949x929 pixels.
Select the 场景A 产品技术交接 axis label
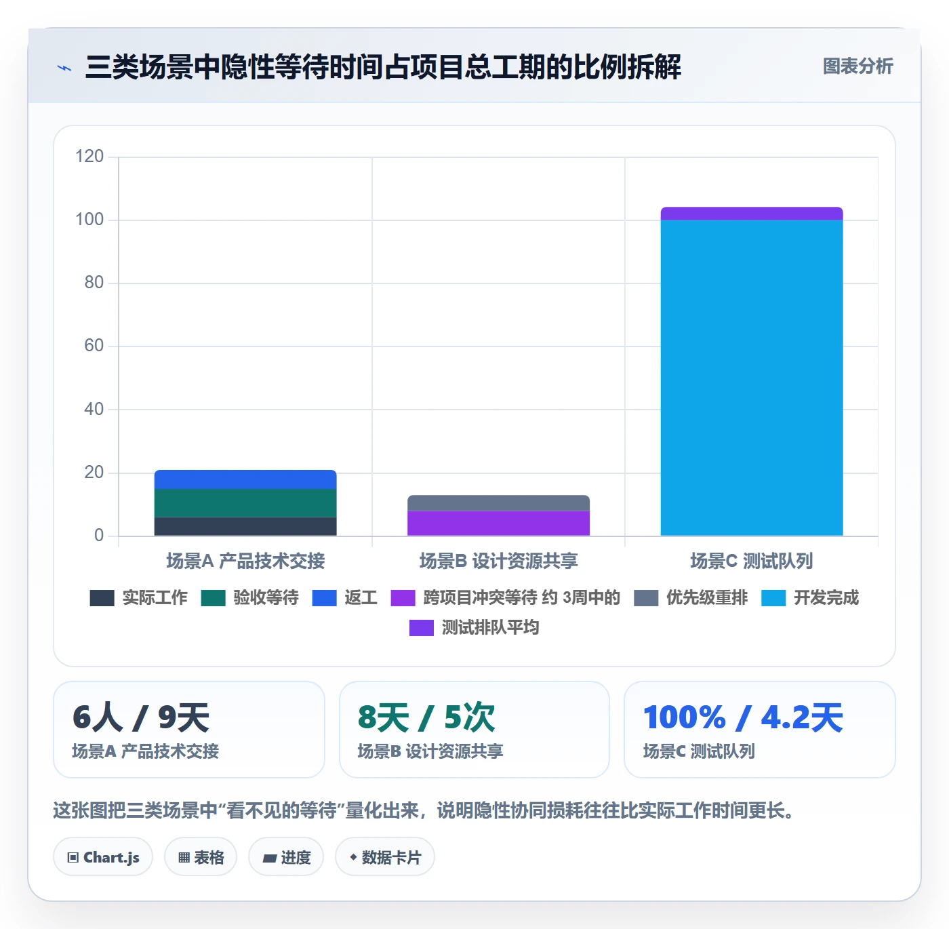click(245, 561)
